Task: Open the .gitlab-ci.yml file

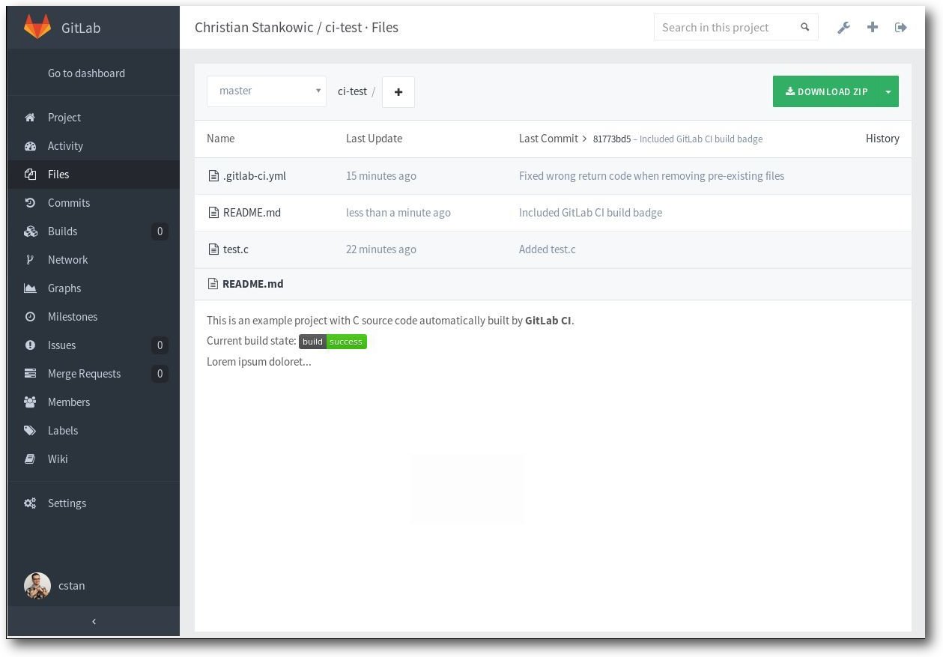Action: [255, 176]
